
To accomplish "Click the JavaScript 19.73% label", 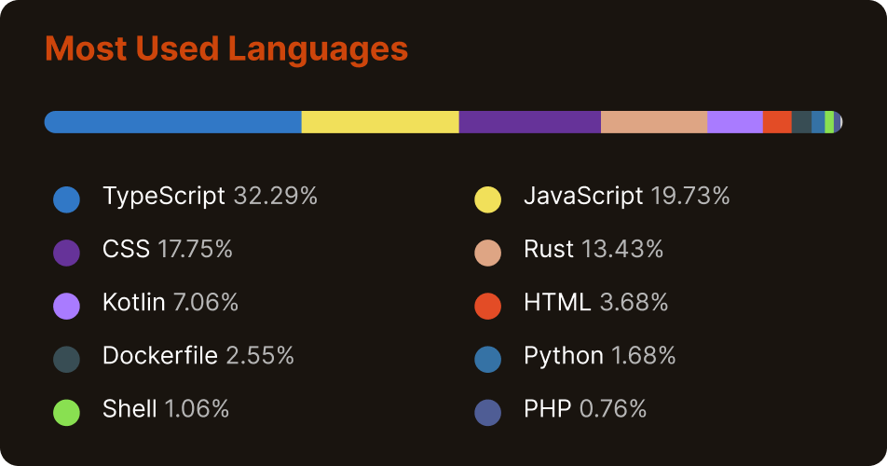I will [626, 196].
